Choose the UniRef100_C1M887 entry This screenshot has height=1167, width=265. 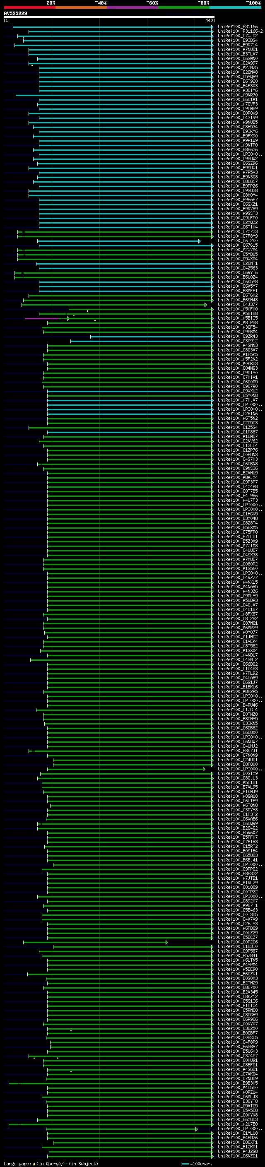pos(237,432)
